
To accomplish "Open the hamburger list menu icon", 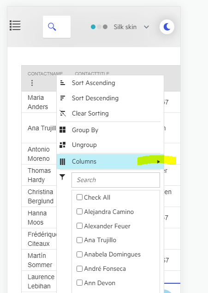I will click(x=15, y=25).
